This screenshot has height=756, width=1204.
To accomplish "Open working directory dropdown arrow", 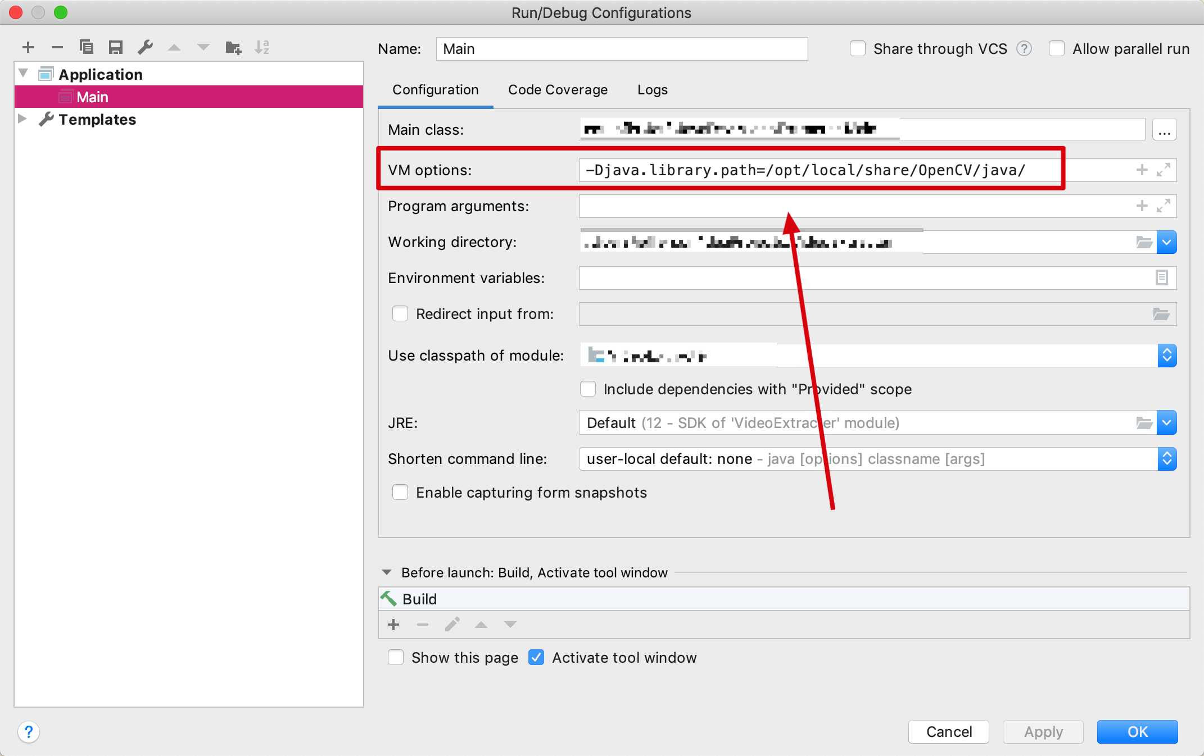I will (x=1167, y=243).
